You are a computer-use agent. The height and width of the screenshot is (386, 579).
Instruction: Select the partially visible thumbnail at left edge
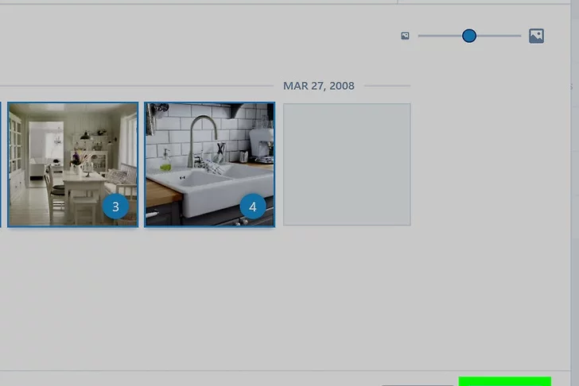[1, 164]
